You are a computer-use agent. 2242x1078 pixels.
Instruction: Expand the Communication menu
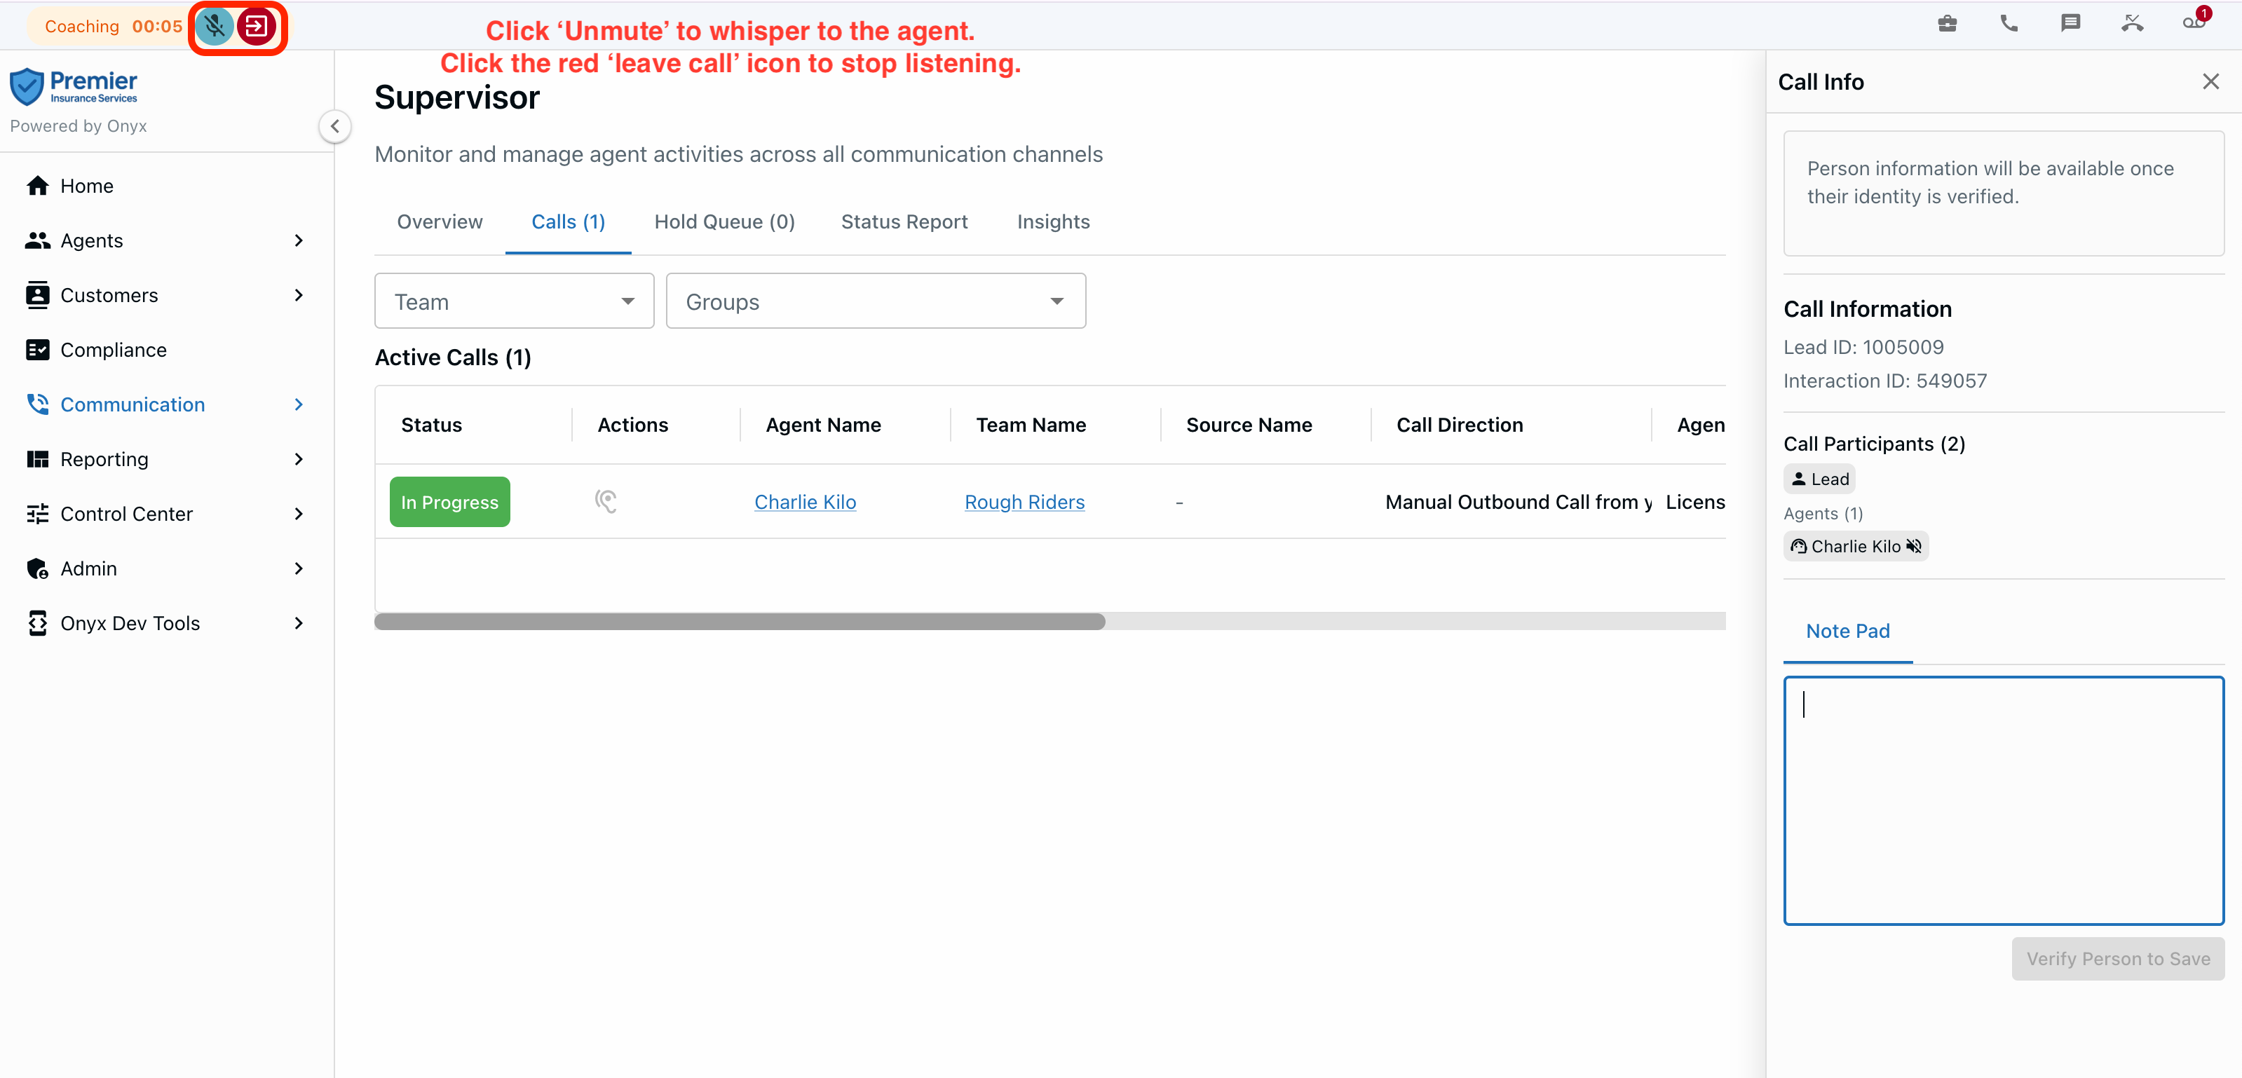pos(166,404)
